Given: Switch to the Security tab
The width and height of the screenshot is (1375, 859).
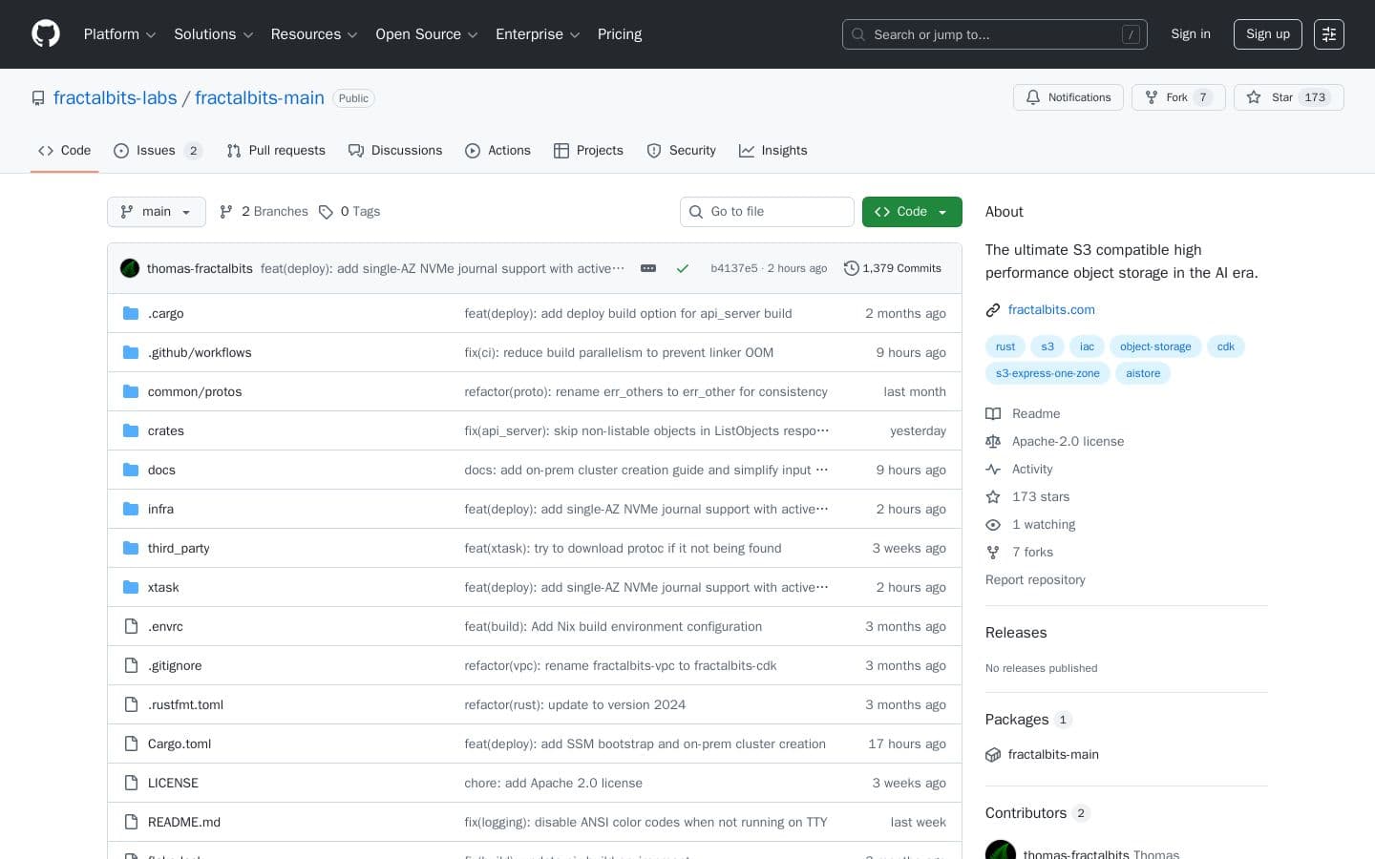Looking at the screenshot, I should click(681, 151).
